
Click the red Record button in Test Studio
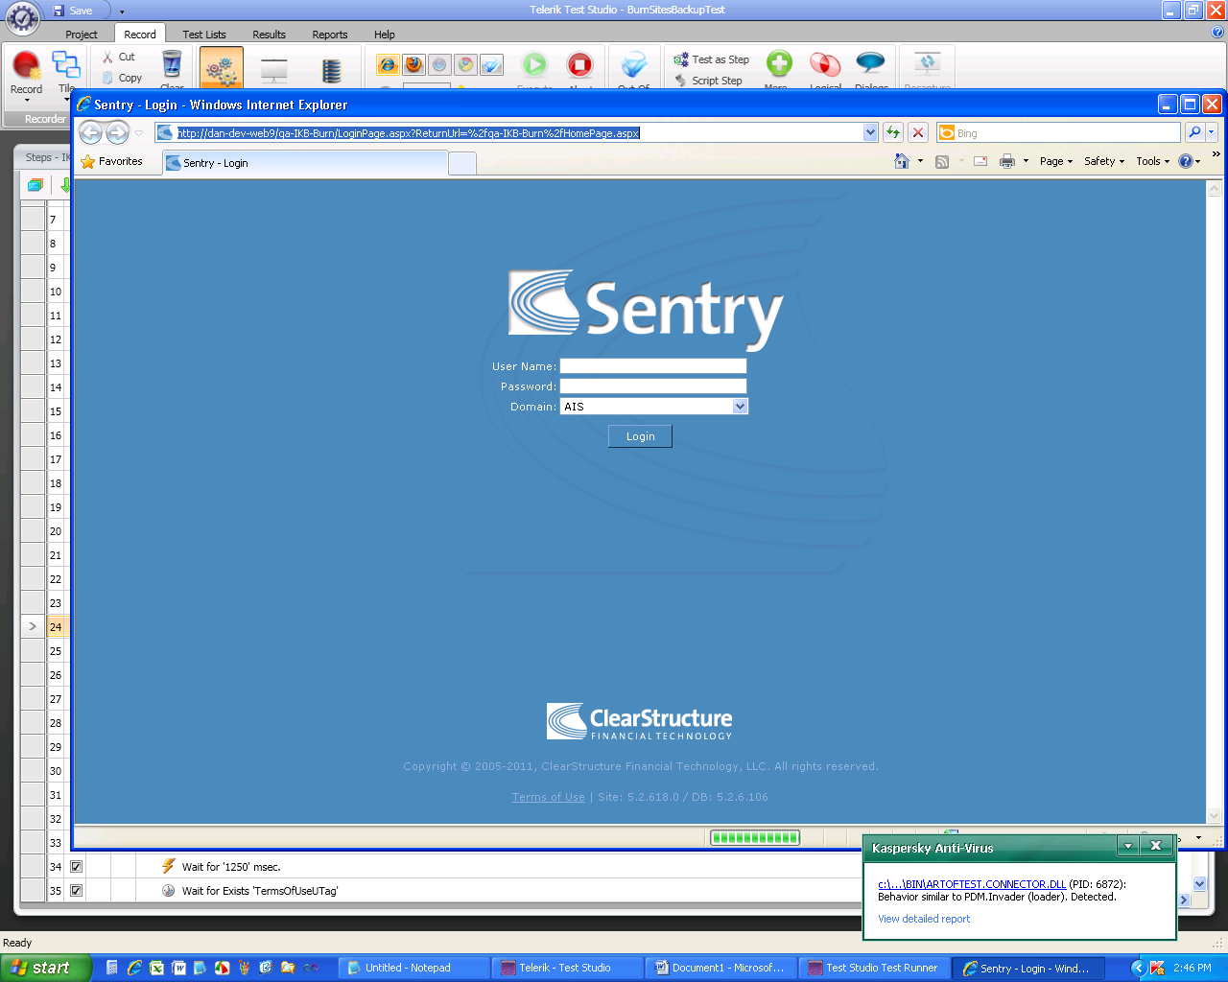point(26,66)
